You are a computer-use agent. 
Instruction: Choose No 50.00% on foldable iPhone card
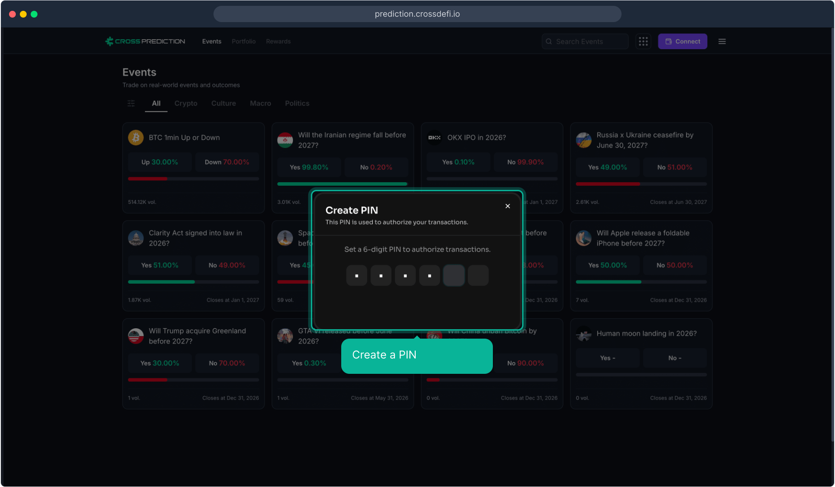[x=675, y=265]
